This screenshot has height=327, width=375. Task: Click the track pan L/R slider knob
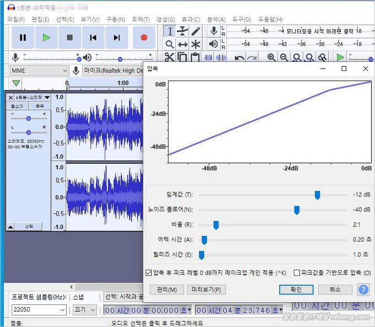29,132
